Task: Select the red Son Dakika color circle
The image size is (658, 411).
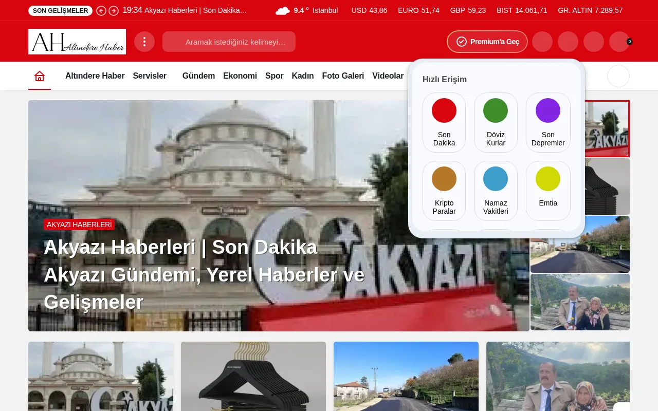Action: 444,110
